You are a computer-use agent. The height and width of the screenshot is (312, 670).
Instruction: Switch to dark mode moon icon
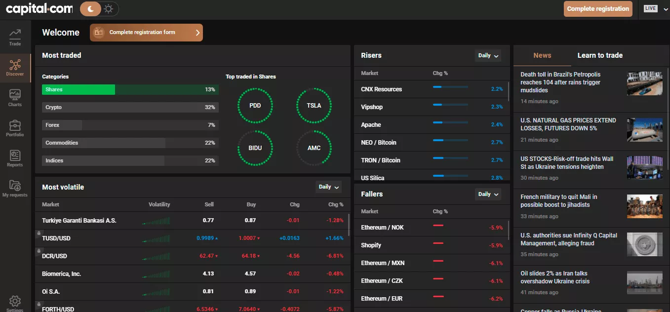pyautogui.click(x=90, y=8)
